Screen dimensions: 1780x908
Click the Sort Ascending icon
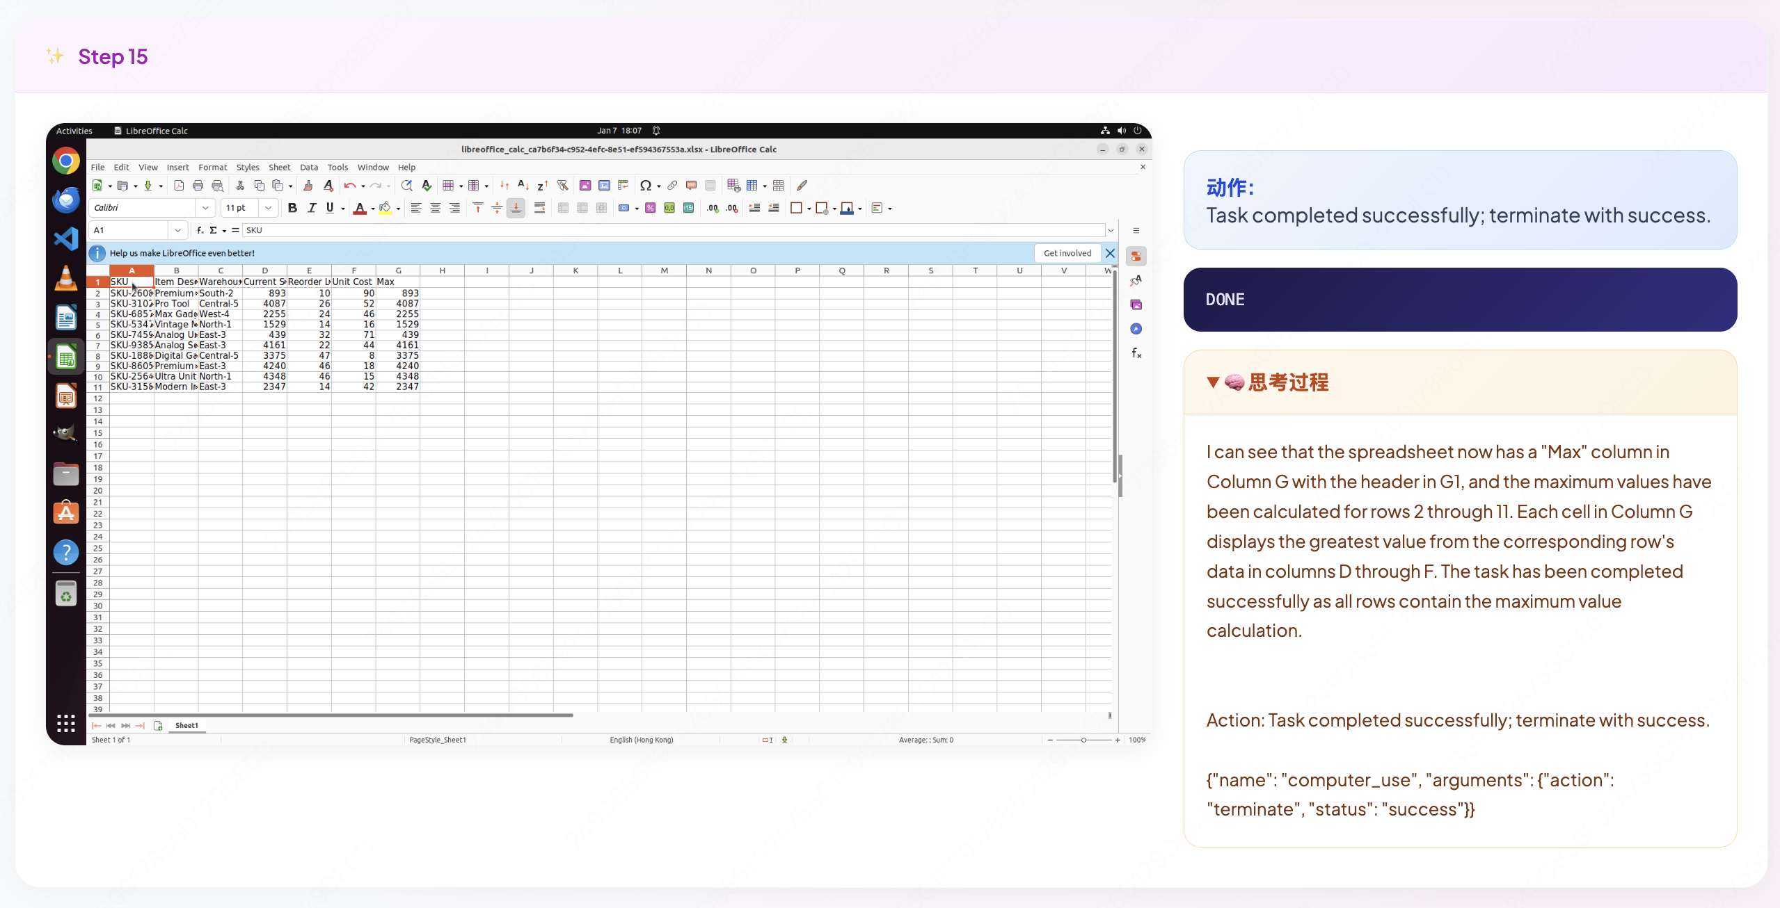[523, 186]
